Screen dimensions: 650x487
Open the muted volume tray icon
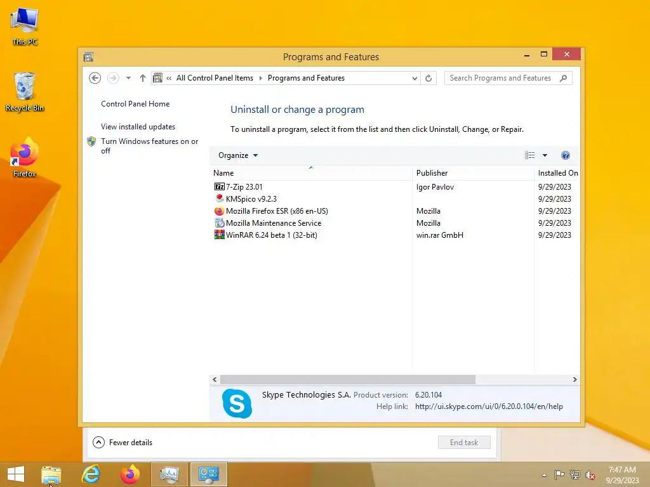(590, 475)
